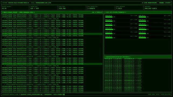The image size is (173, 97).
Task: Click log row Step 0003712/512000
Action: pos(52,51)
